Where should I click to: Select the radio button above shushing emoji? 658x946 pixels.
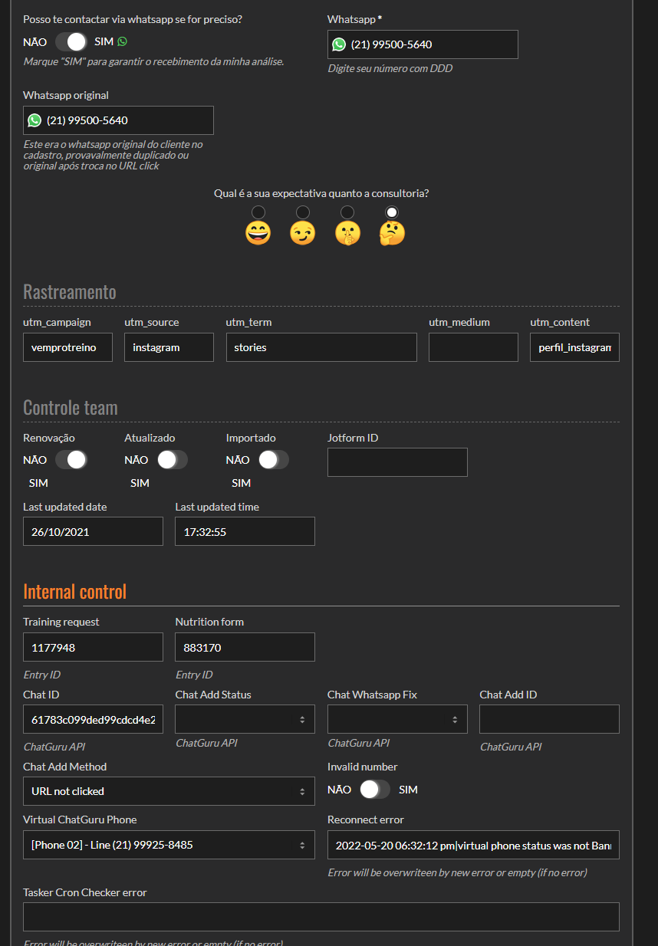347,212
